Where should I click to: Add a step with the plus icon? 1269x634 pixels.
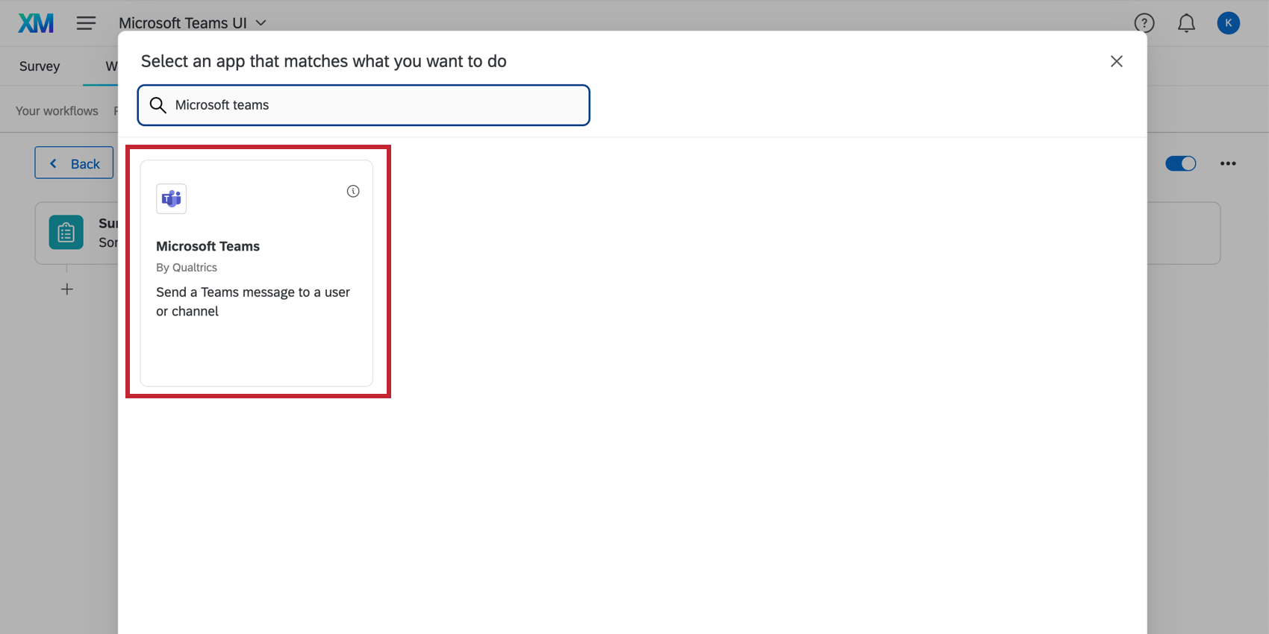coord(66,289)
